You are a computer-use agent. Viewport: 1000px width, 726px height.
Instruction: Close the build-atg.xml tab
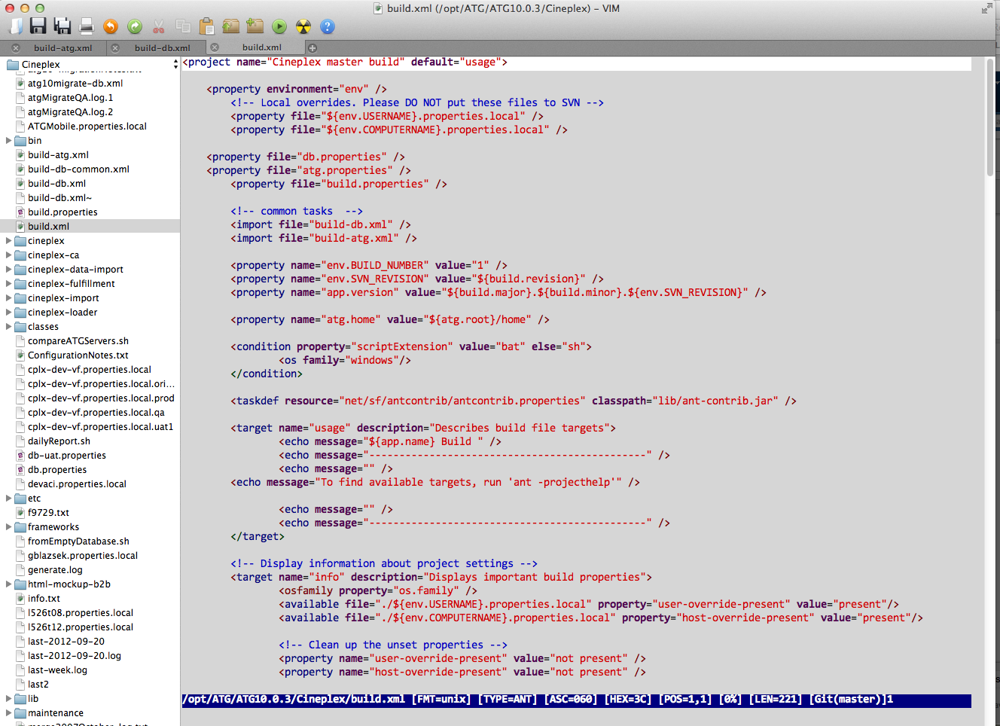tap(16, 47)
